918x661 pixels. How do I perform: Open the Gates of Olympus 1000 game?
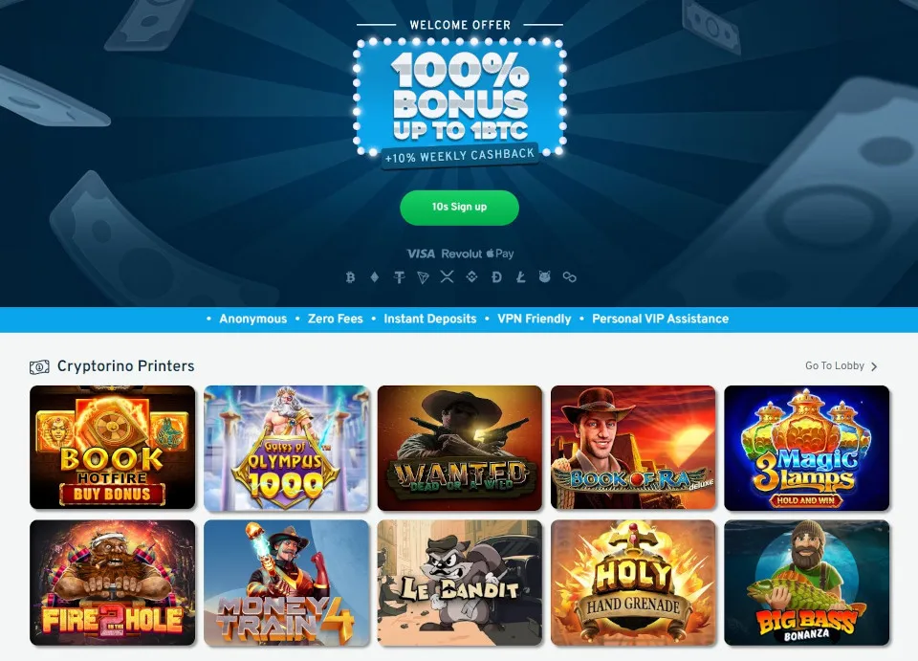point(287,448)
